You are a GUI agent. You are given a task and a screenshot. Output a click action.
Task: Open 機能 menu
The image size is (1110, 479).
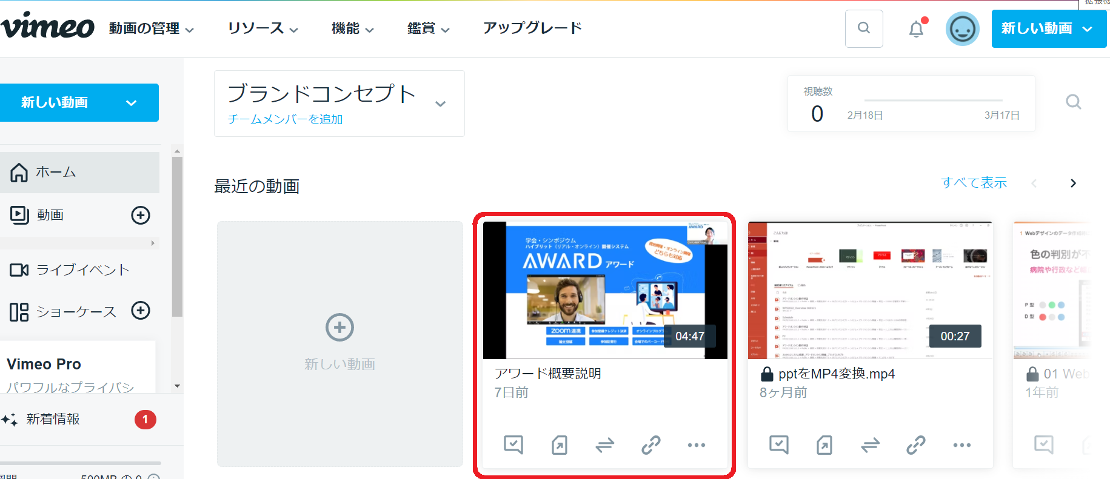coord(353,28)
